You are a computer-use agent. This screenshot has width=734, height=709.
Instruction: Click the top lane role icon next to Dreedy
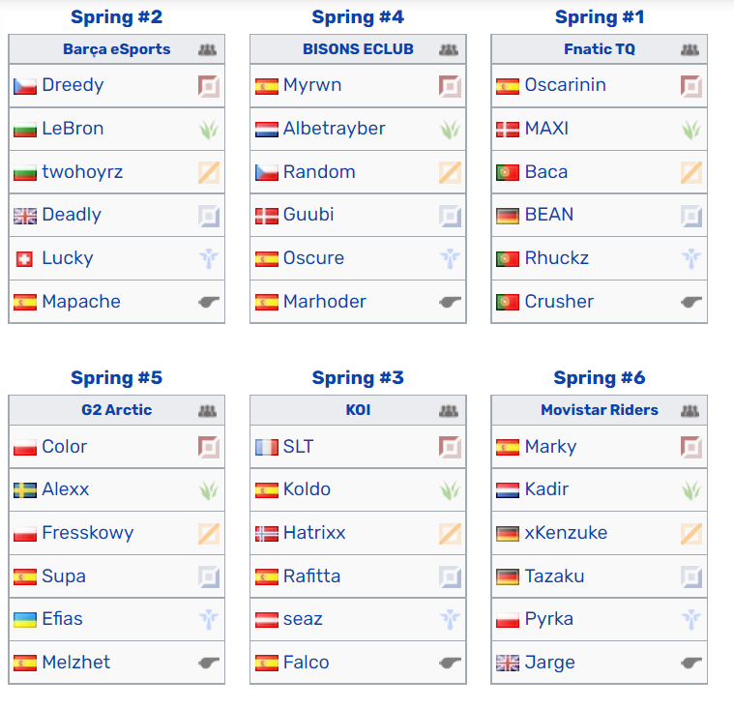209,86
